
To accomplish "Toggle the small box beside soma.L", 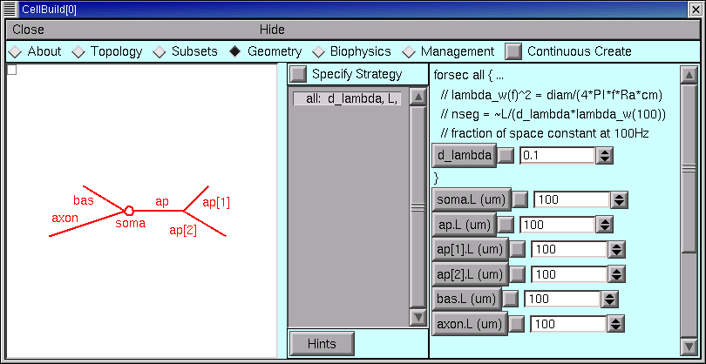I will [519, 199].
